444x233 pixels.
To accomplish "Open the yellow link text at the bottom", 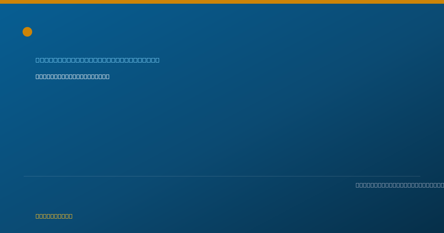I will (54, 216).
